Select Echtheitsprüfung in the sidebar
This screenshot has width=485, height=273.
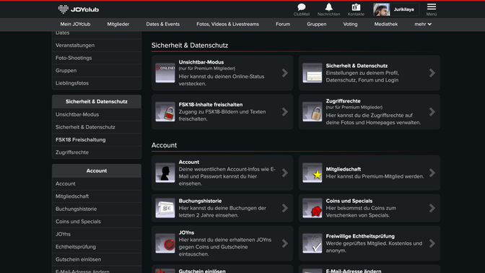97,247
